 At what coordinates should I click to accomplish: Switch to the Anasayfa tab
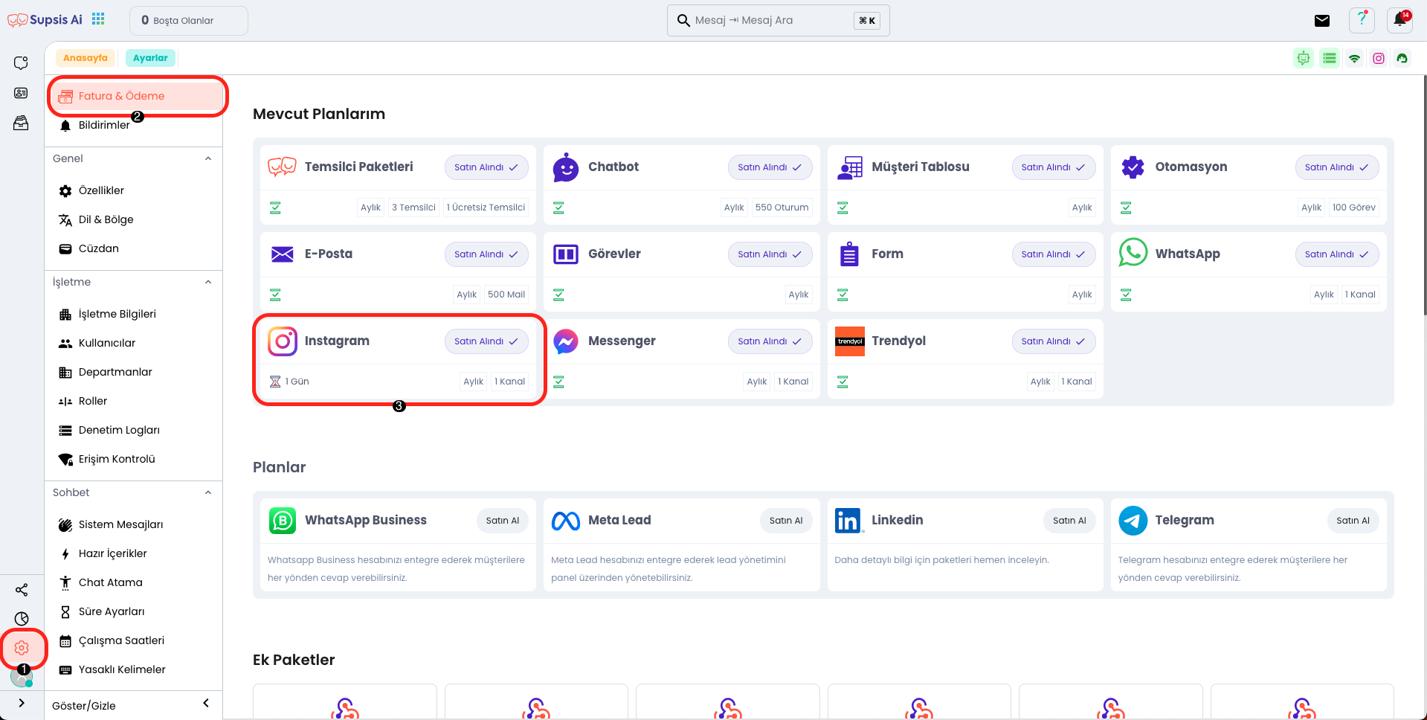coord(86,58)
